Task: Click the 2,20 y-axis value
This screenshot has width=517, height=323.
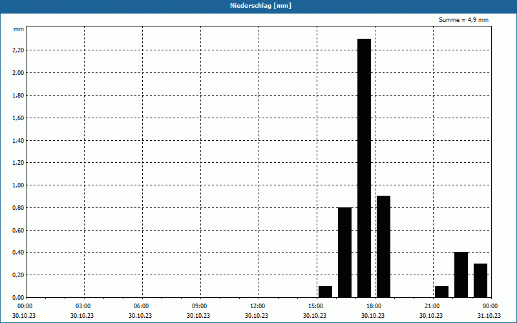Action: pos(19,50)
